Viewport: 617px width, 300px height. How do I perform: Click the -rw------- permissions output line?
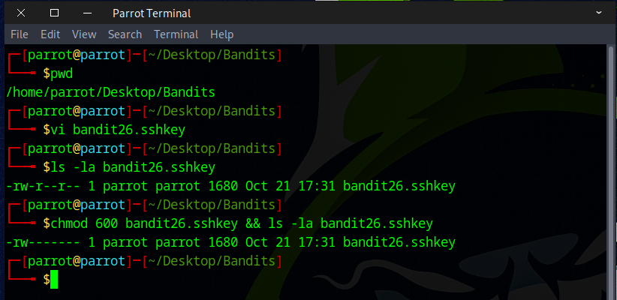[x=230, y=242]
